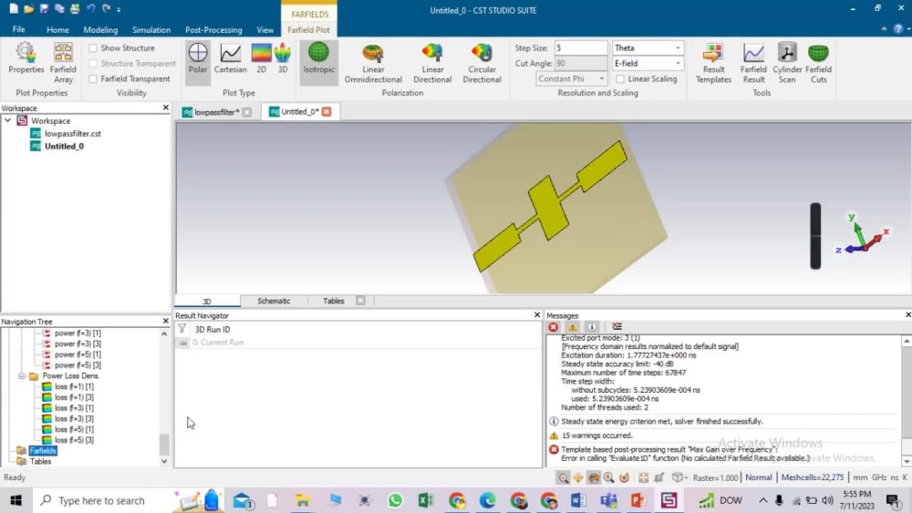Choose Linear Directional polarization
This screenshot has height=513, width=912.
(x=432, y=63)
